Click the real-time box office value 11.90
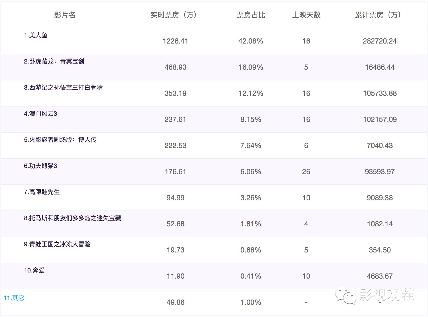Image resolution: width=428 pixels, height=317 pixels. 175,276
